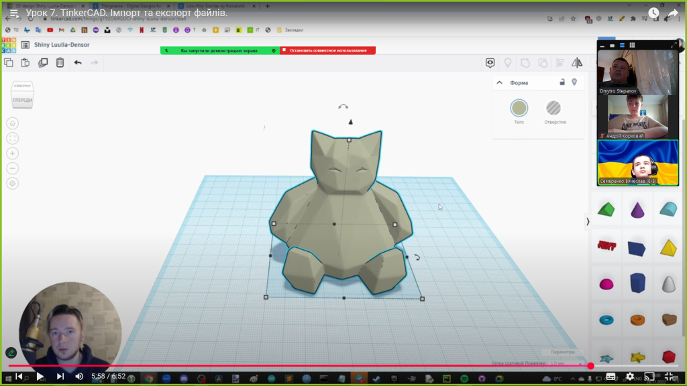Click the red video progress bar
687x386 pixels.
[295, 366]
